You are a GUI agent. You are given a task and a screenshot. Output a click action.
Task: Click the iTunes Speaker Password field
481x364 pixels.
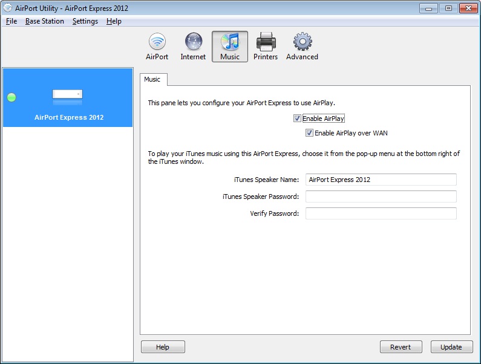pos(381,197)
